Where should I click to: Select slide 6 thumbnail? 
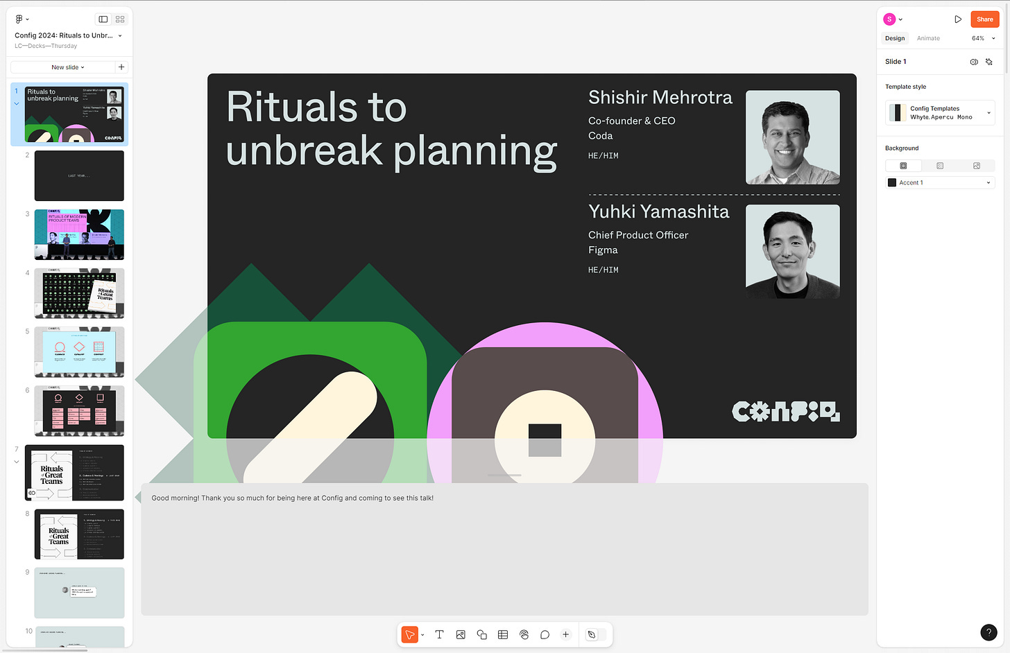click(79, 411)
